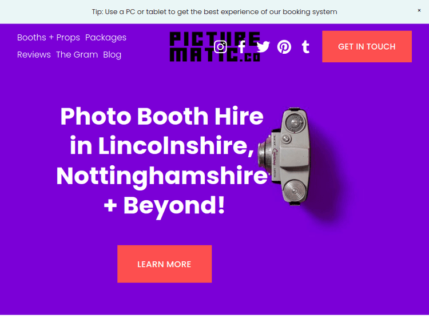Open the Reviews page
429x322 pixels.
[34, 55]
